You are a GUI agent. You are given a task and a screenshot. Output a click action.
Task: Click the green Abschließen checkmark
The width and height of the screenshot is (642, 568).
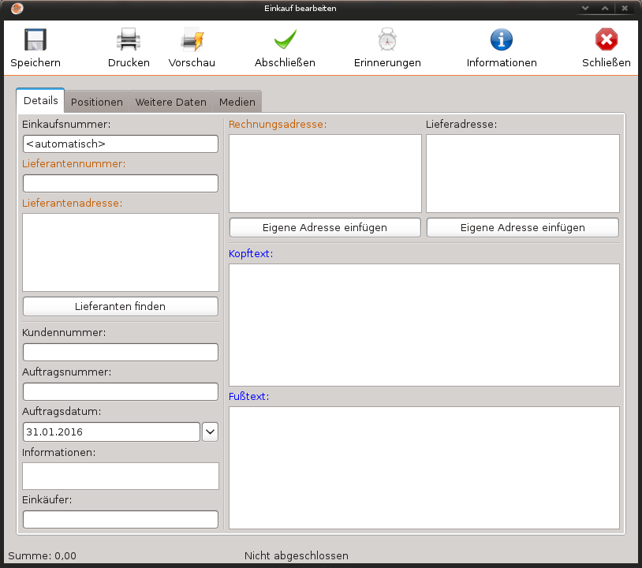pos(285,40)
